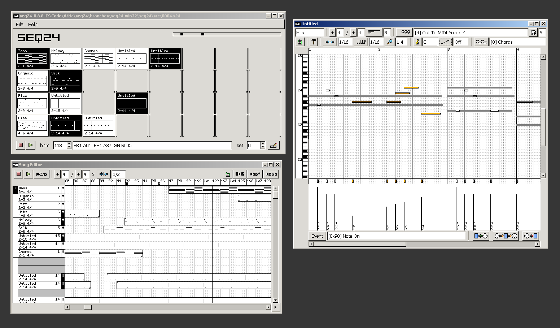Image resolution: width=560 pixels, height=328 pixels.
Task: Increase the bpm with its up spinner
Action: click(68, 143)
